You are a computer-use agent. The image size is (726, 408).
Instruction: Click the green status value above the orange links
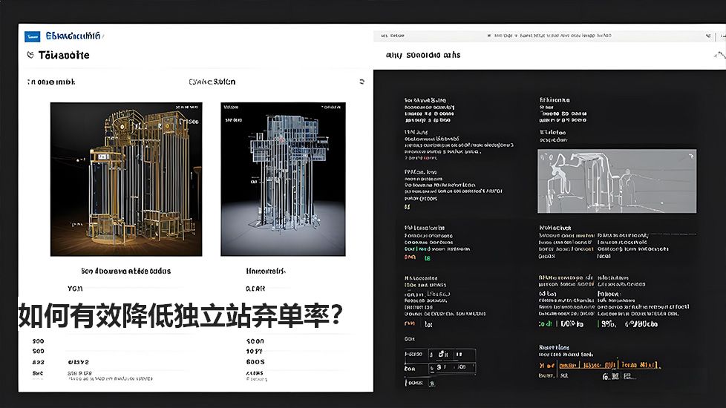pos(545,324)
